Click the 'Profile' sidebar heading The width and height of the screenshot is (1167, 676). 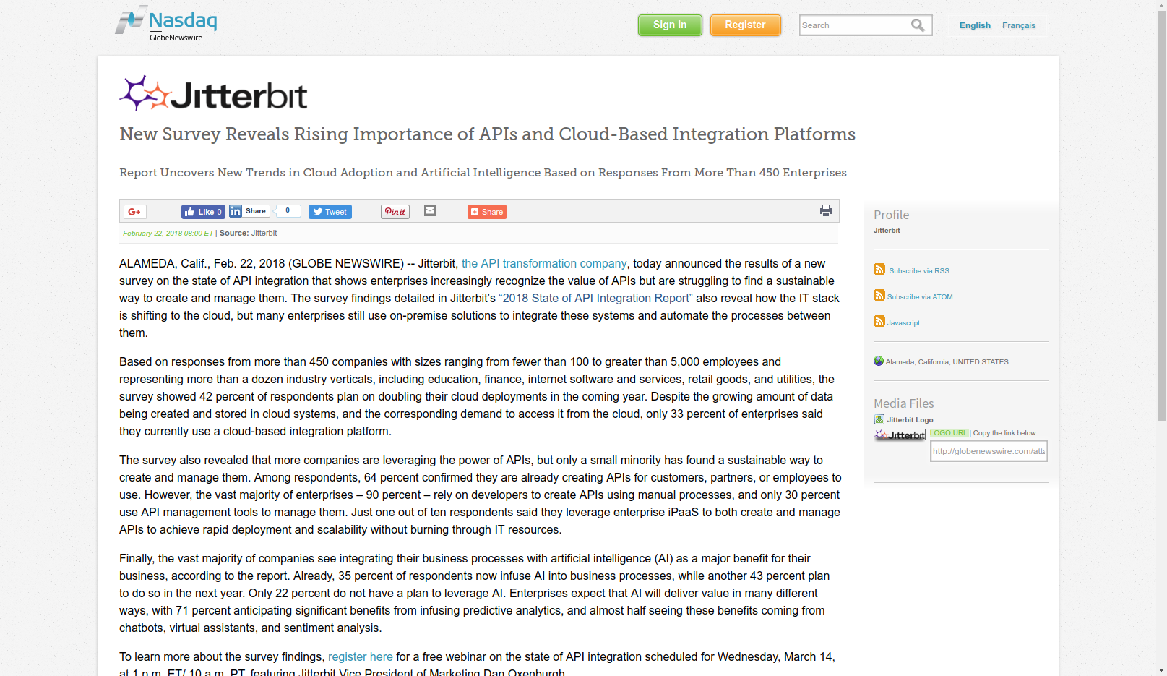coord(891,215)
